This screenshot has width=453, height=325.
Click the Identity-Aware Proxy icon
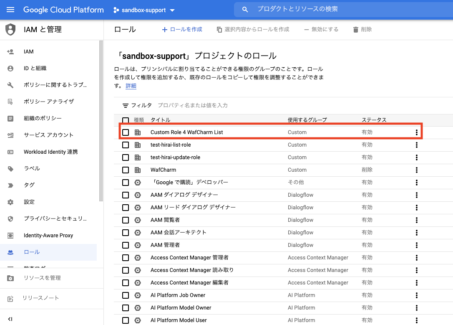point(10,236)
